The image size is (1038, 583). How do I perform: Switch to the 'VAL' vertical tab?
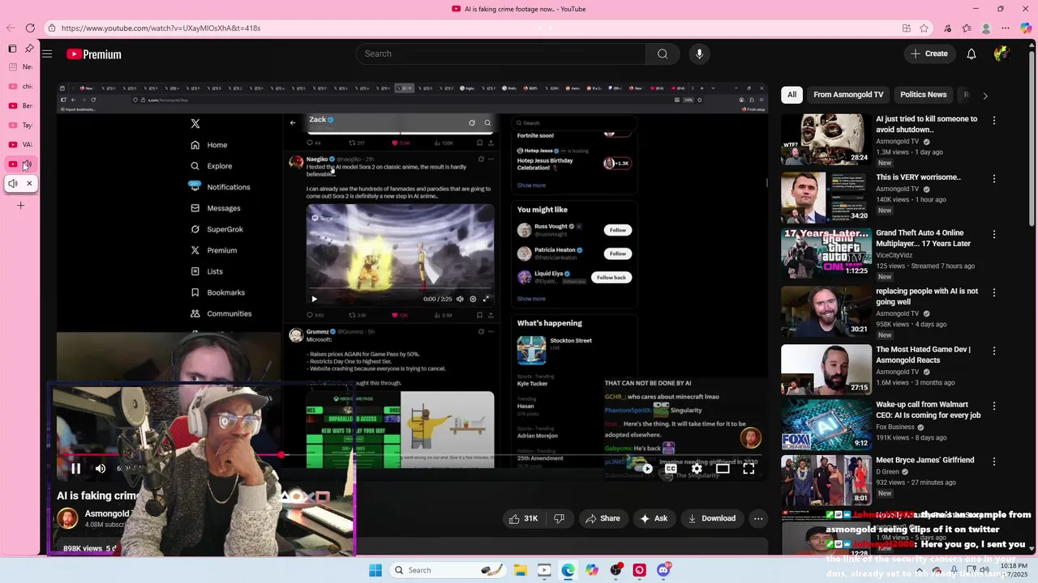[20, 145]
